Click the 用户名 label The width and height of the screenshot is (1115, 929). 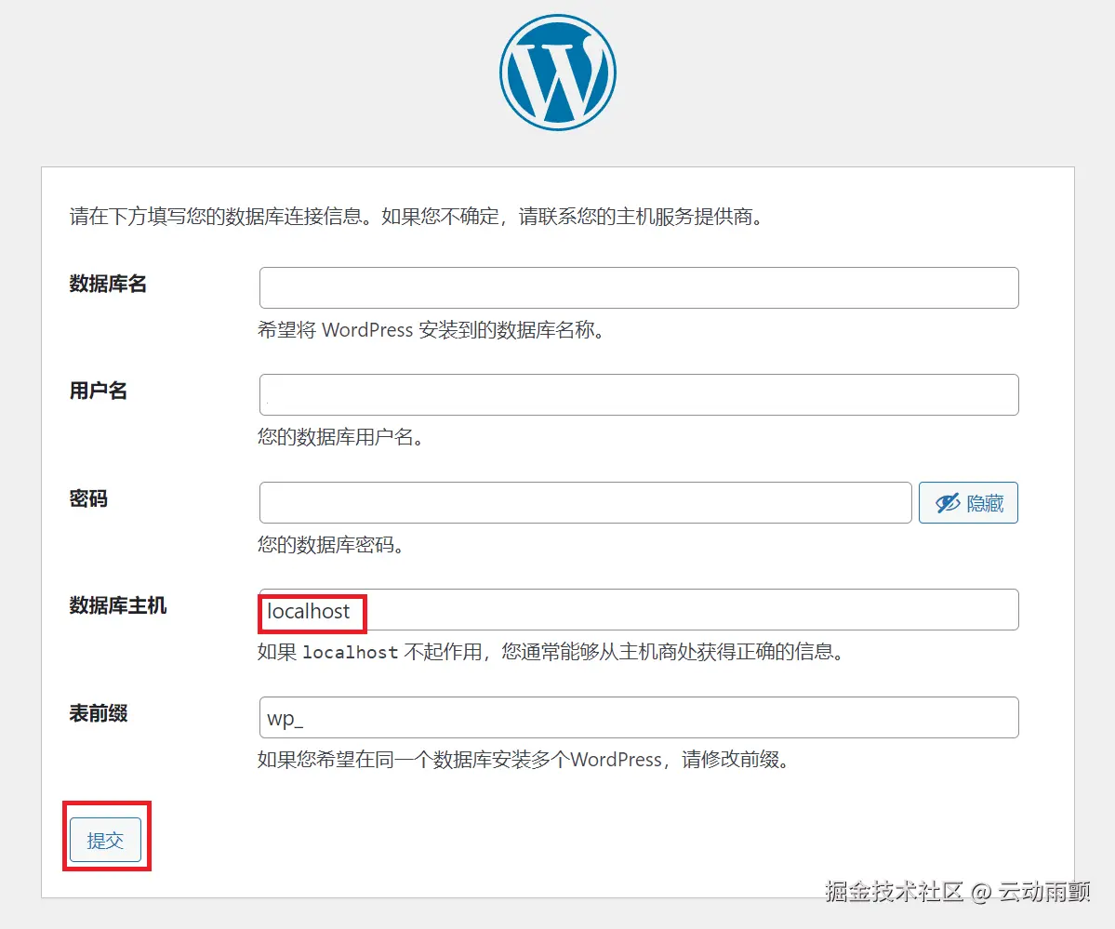(x=99, y=391)
